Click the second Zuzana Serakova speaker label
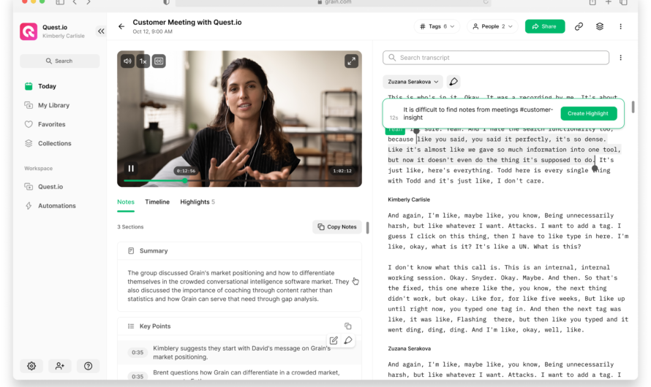 (409, 349)
